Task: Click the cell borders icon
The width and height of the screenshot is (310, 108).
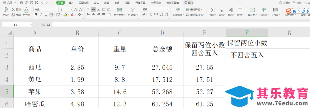Action: [x=51, y=15]
